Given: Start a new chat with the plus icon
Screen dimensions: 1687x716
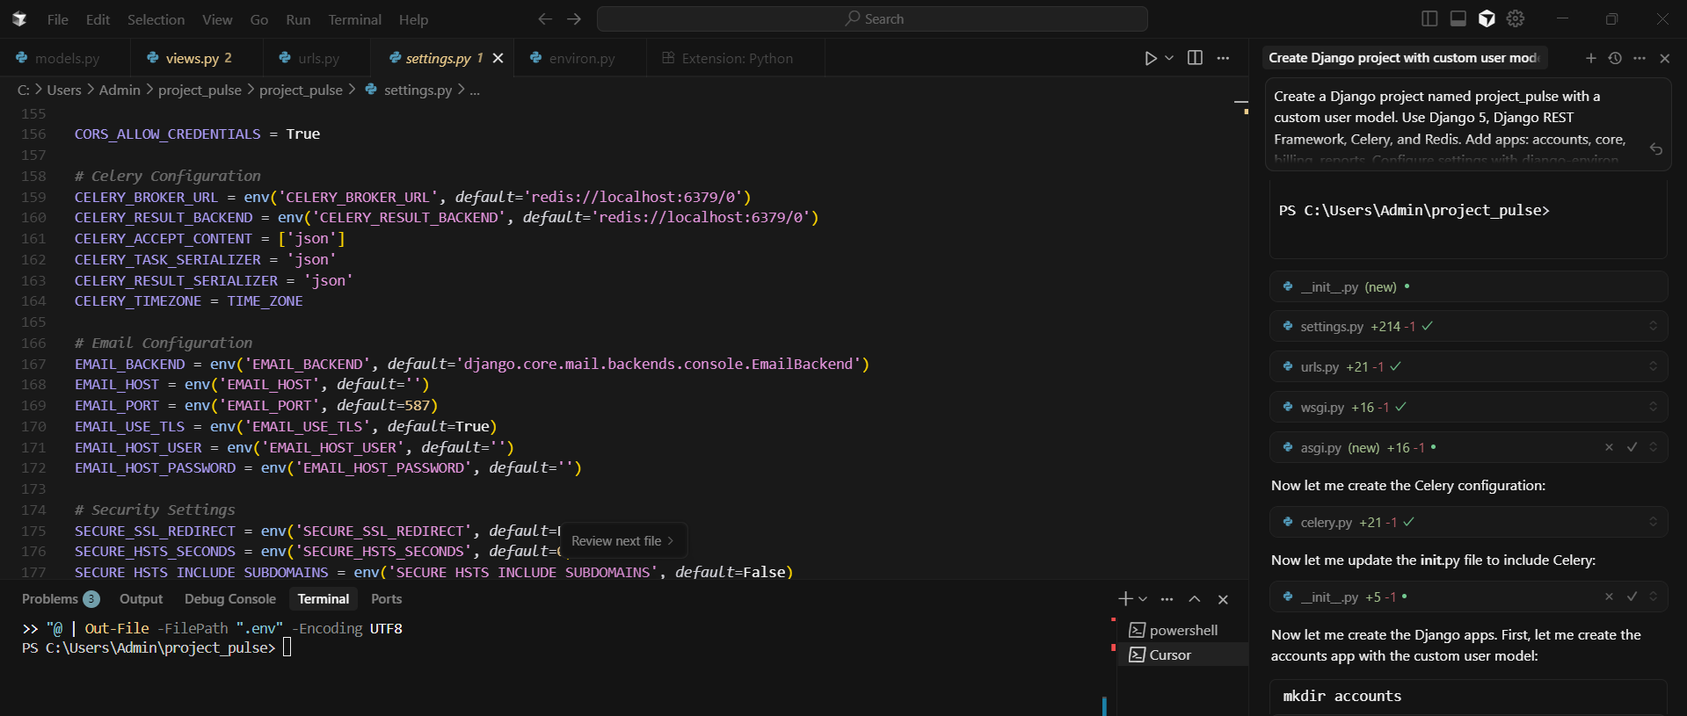Looking at the screenshot, I should (1591, 58).
